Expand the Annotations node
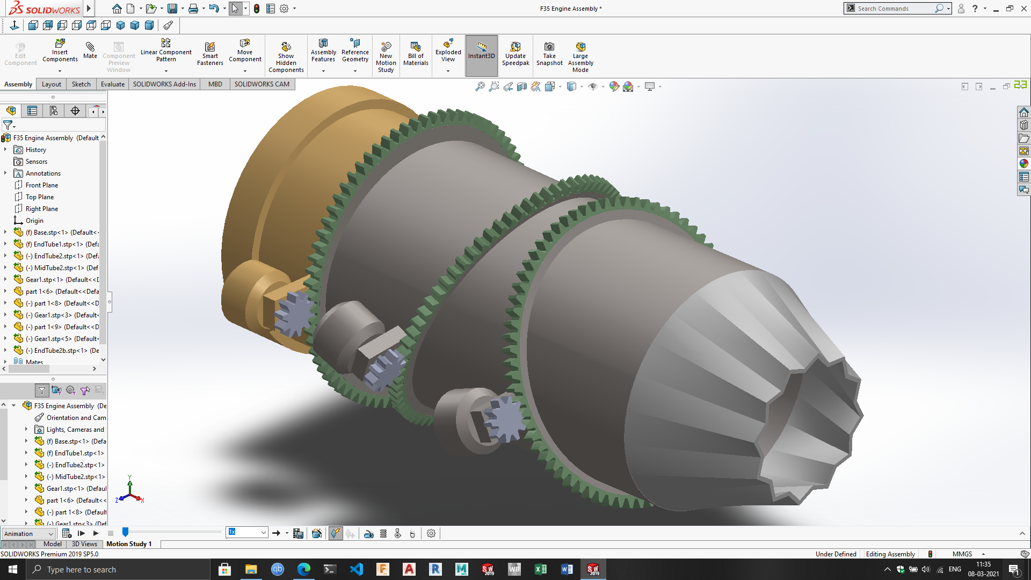Image resolution: width=1031 pixels, height=580 pixels. (x=5, y=173)
